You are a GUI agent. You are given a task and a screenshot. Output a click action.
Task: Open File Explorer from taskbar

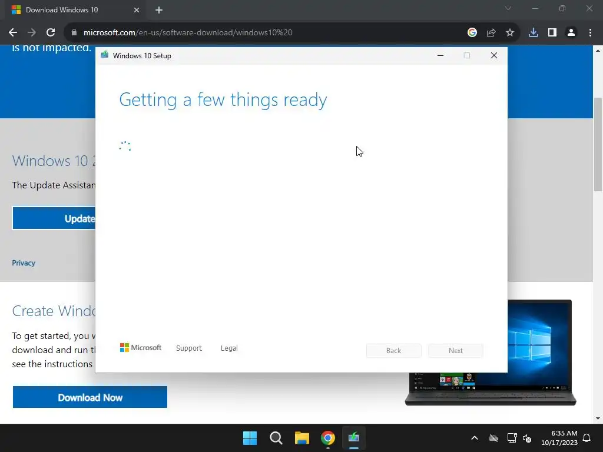coord(302,438)
